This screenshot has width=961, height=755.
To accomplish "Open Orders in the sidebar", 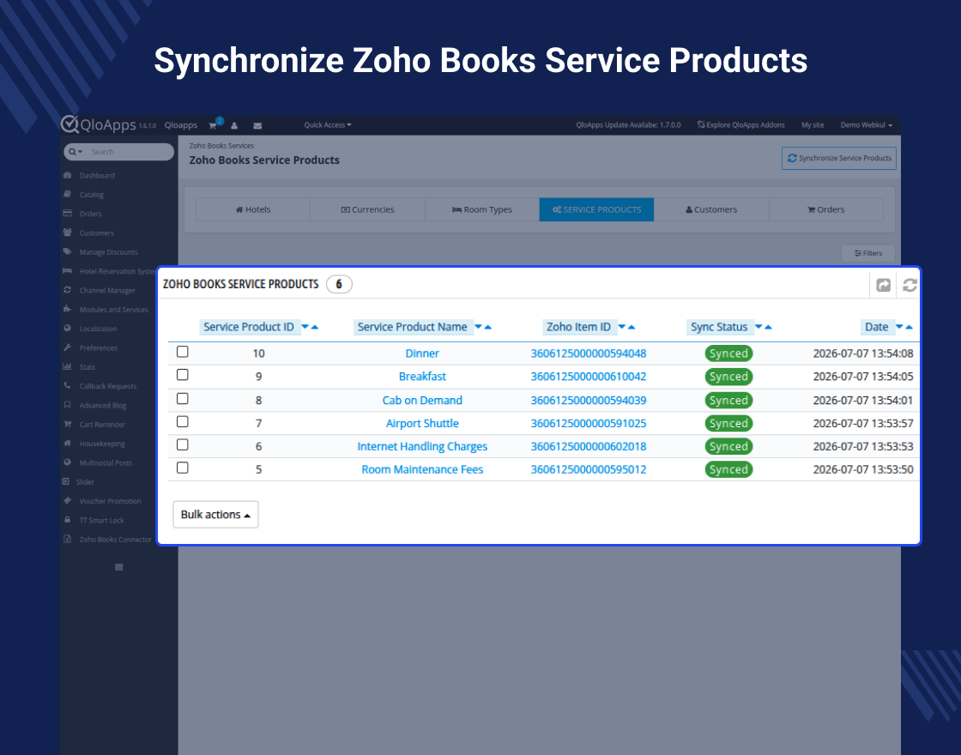I will point(90,214).
